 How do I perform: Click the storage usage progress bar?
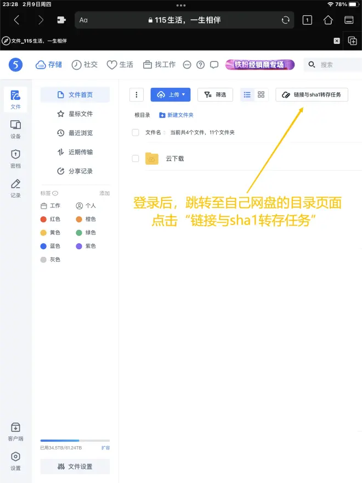click(75, 441)
